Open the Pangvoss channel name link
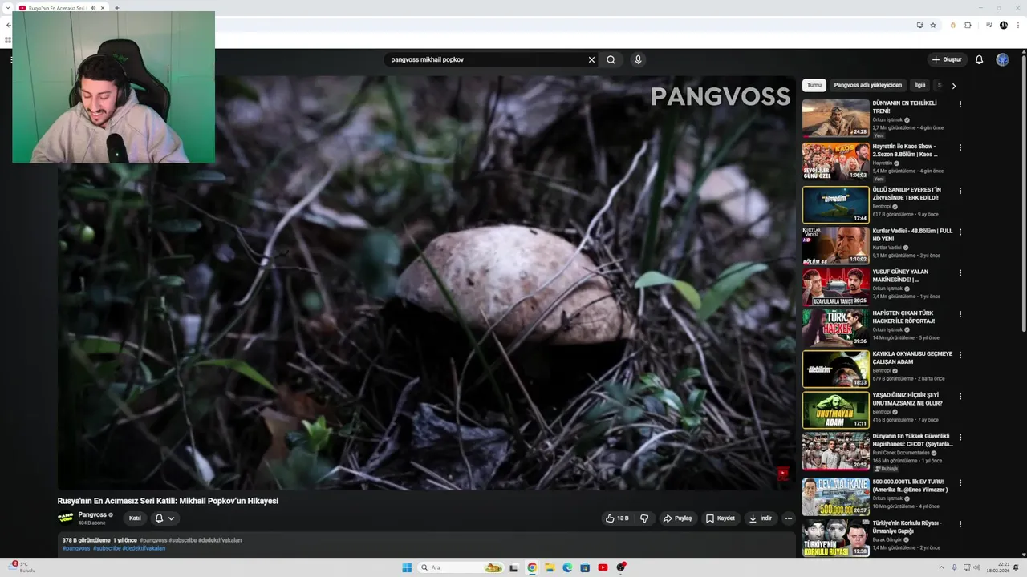The width and height of the screenshot is (1027, 577). (x=92, y=514)
